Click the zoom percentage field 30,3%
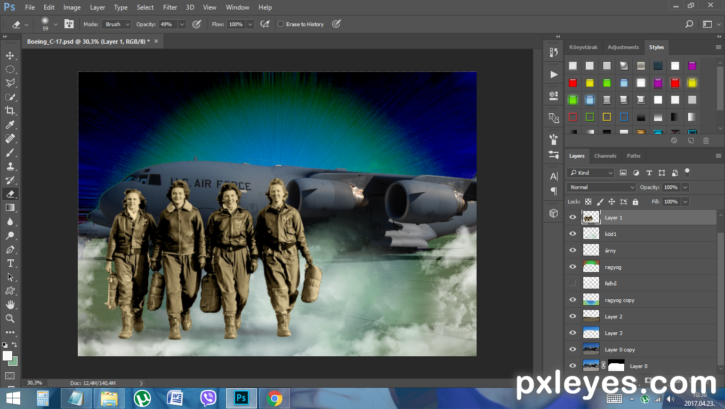 coord(35,383)
